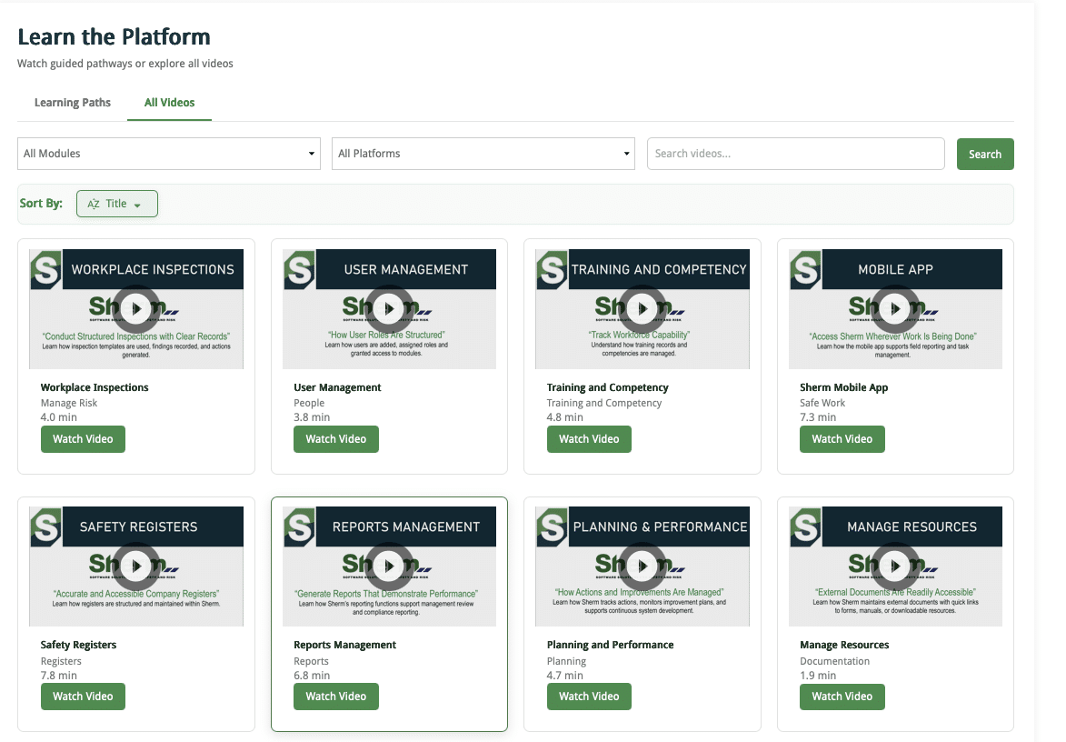Watch Video for Training and Competency

click(x=589, y=439)
